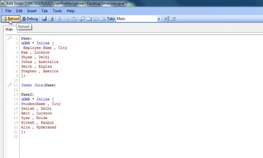The height and width of the screenshot is (158, 263).
Task: Click the 'Name2:' label on line 13
Action: coord(28,95)
